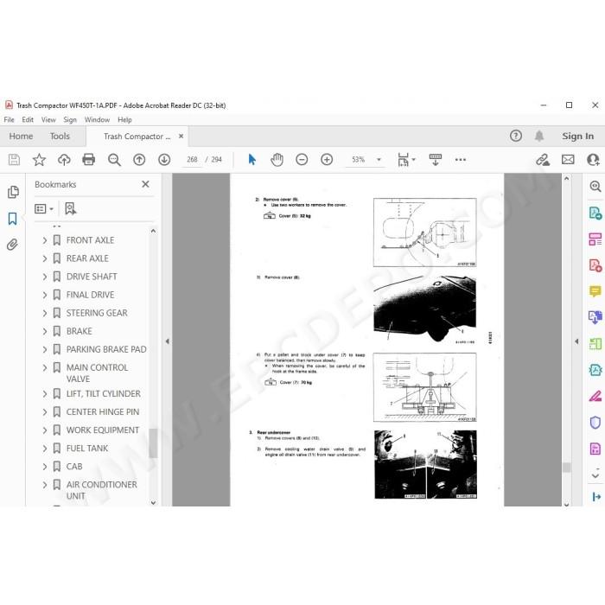Add star bookmark to this file

pyautogui.click(x=39, y=159)
